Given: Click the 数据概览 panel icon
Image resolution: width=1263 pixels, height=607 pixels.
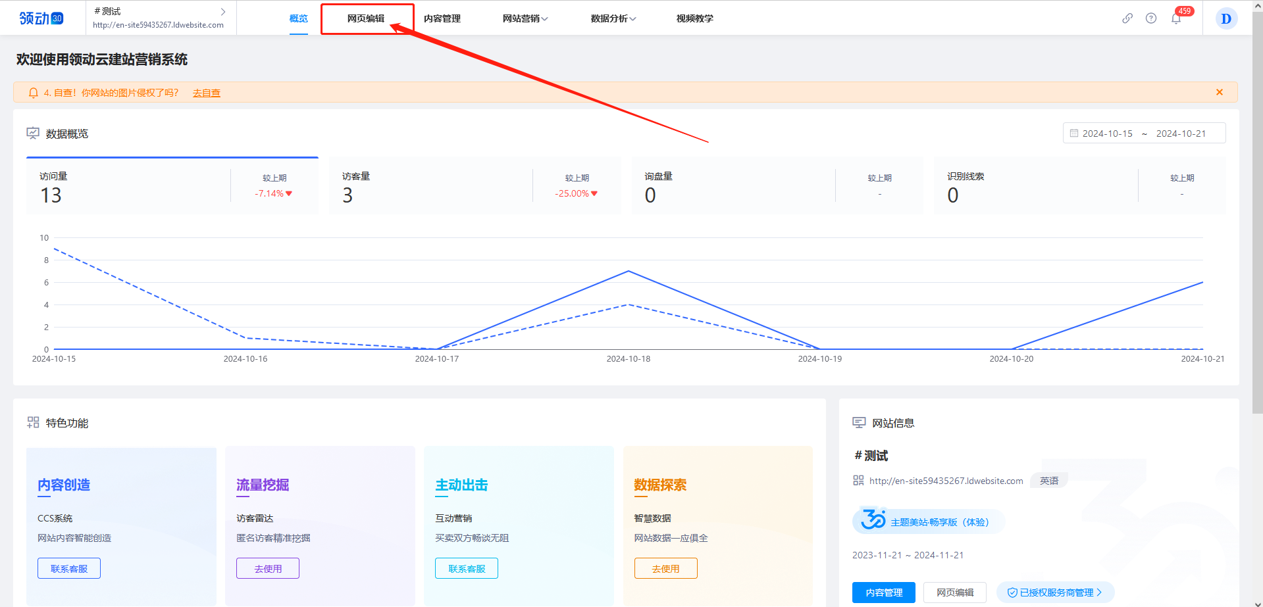Looking at the screenshot, I should pyautogui.click(x=33, y=133).
